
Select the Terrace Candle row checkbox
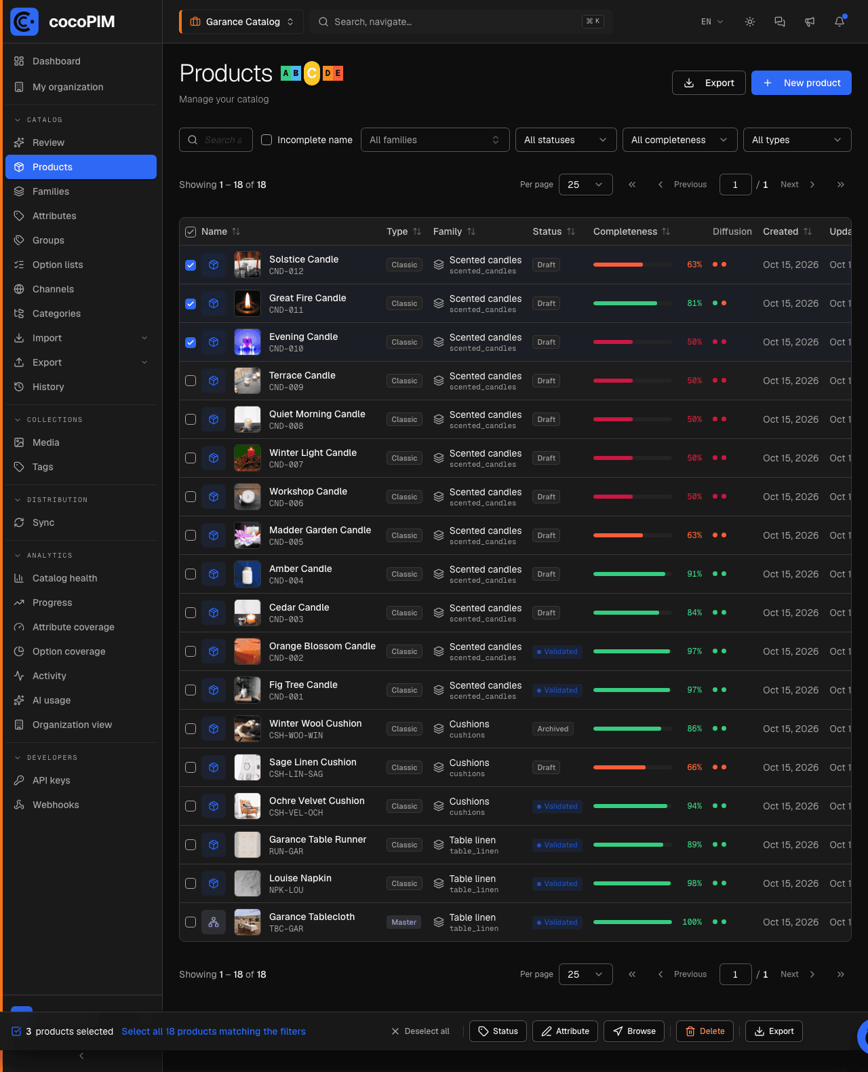(191, 381)
